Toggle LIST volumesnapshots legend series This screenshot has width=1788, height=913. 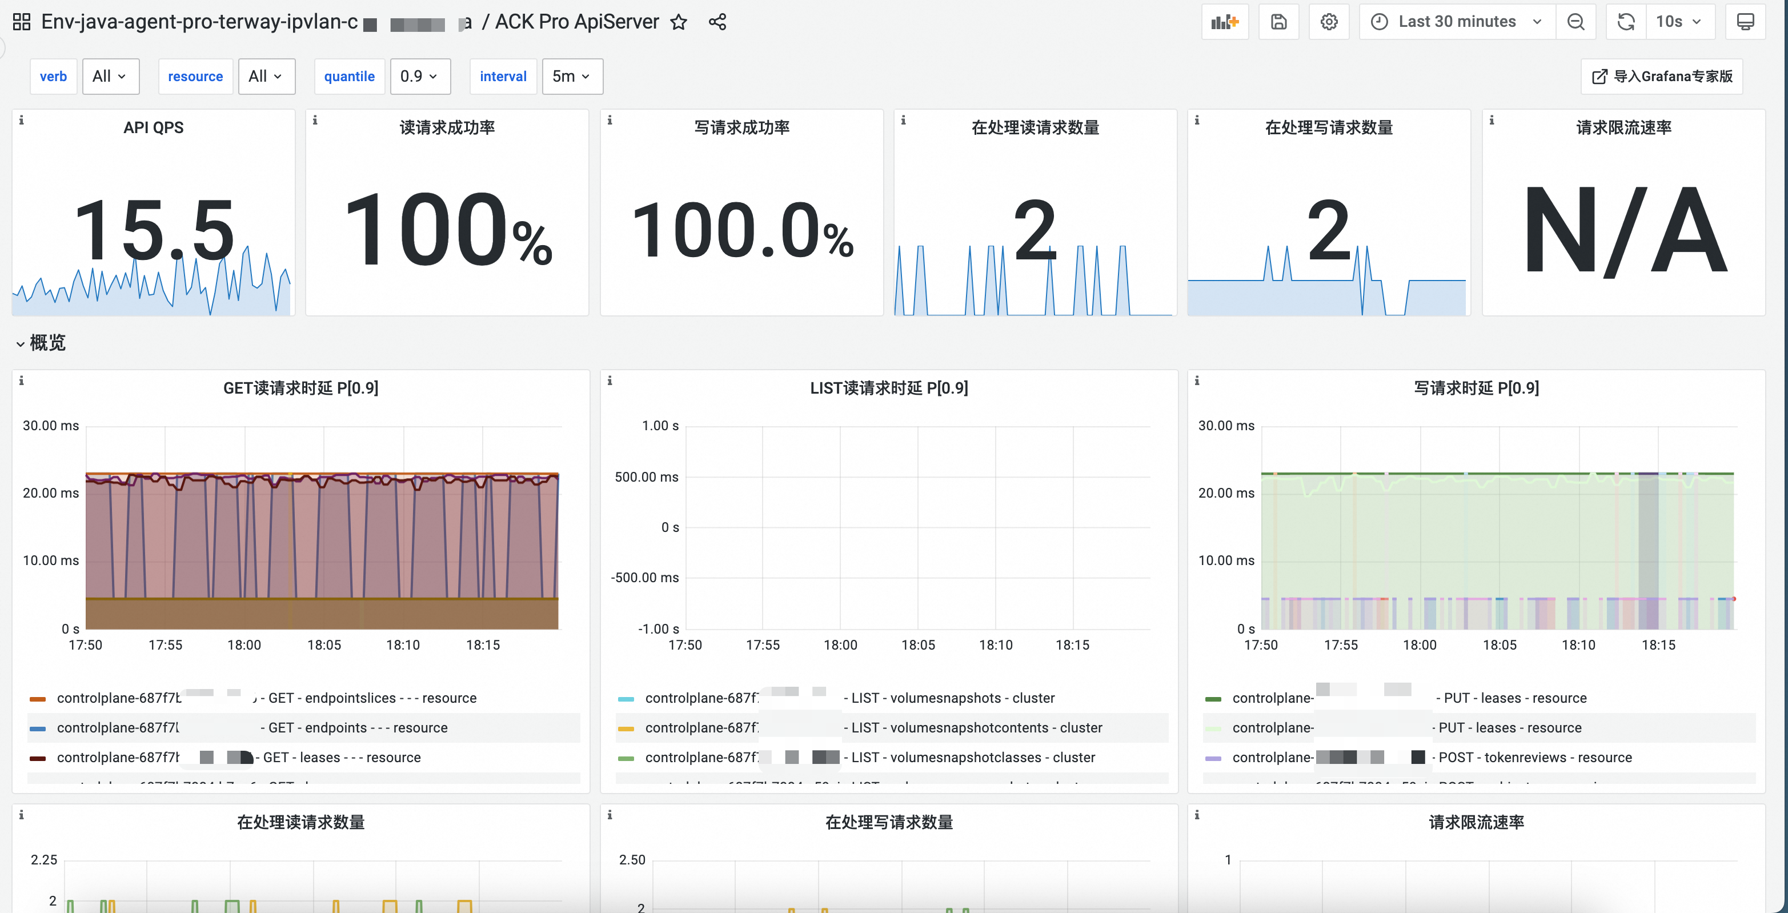click(x=849, y=698)
